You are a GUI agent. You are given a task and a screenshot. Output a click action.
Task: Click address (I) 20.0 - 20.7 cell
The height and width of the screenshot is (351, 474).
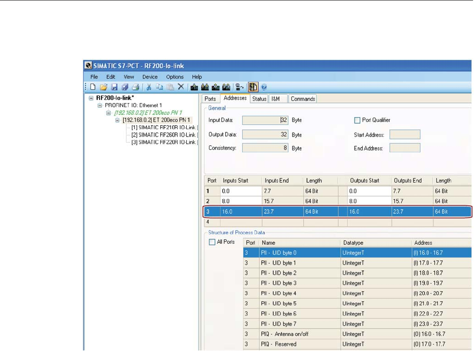[441, 293]
